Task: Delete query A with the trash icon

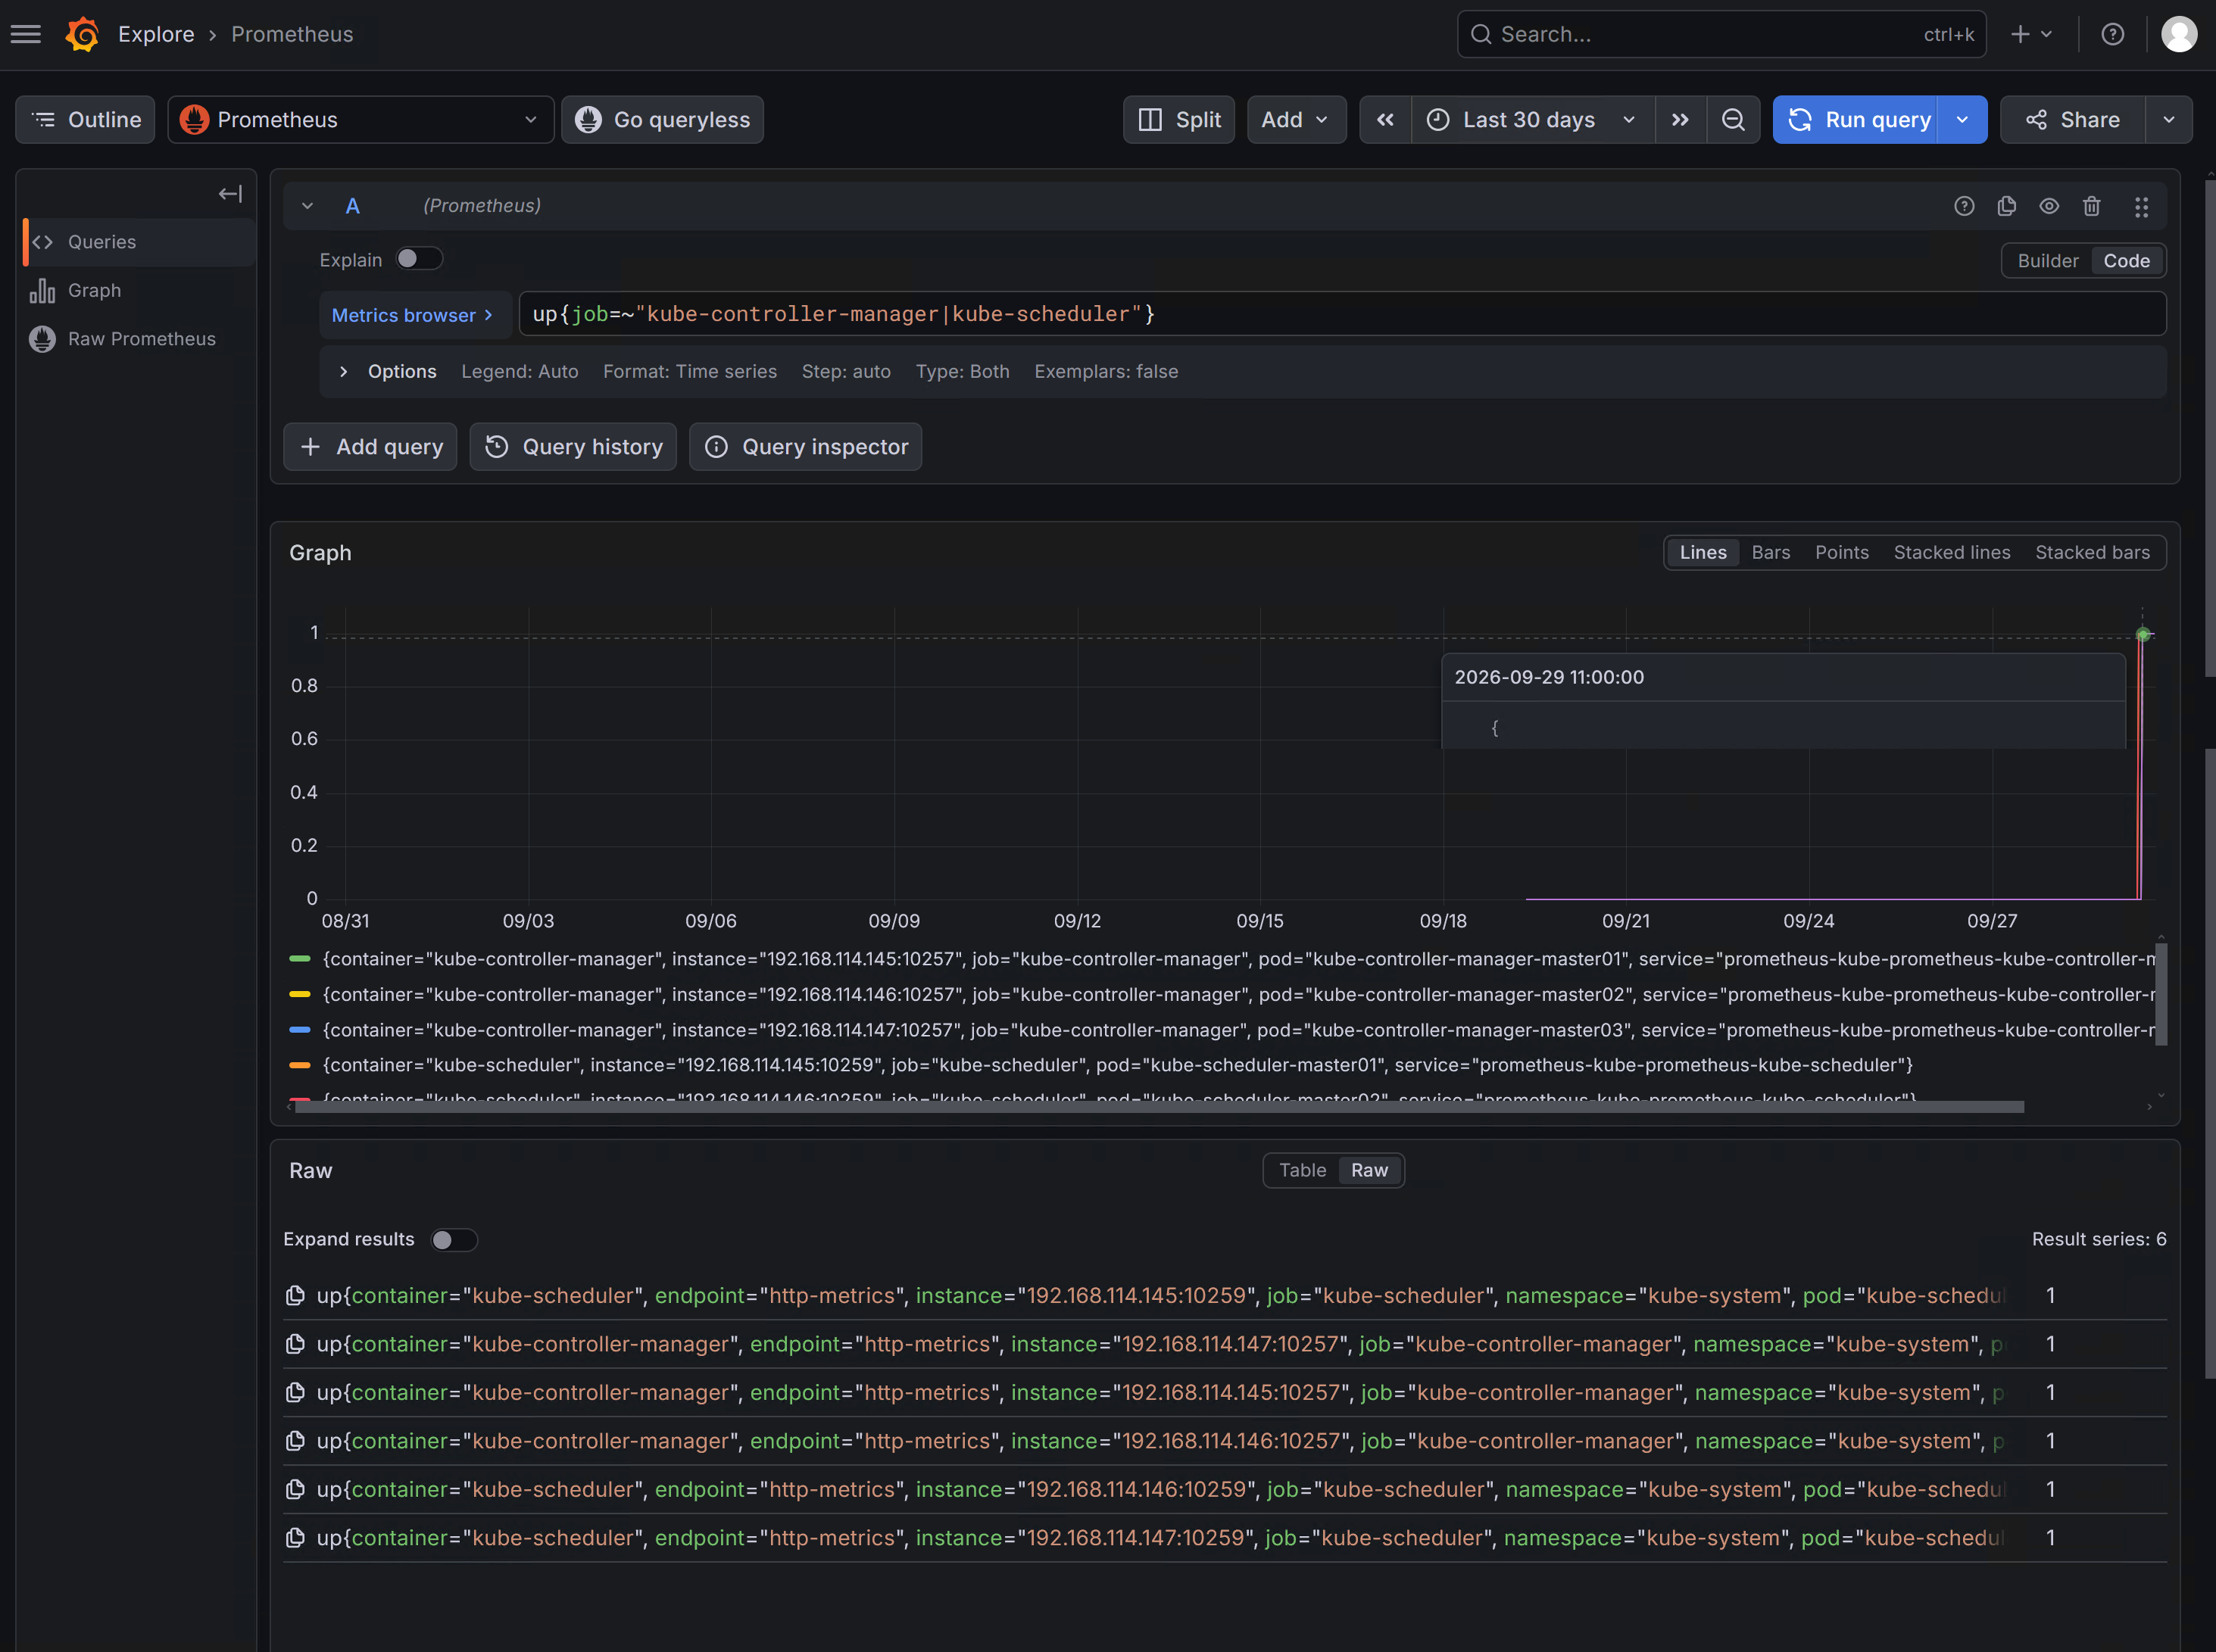Action: [2092, 206]
